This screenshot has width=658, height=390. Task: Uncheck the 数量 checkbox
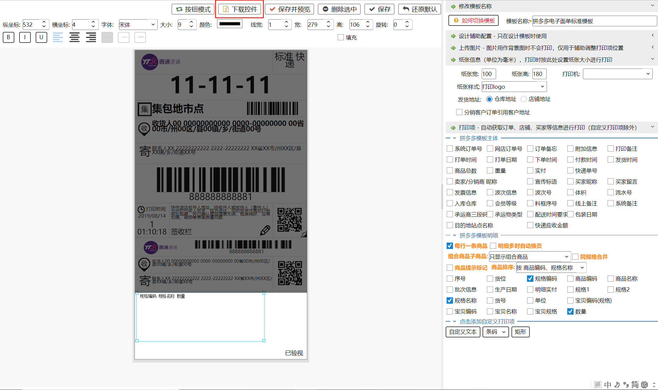point(570,311)
